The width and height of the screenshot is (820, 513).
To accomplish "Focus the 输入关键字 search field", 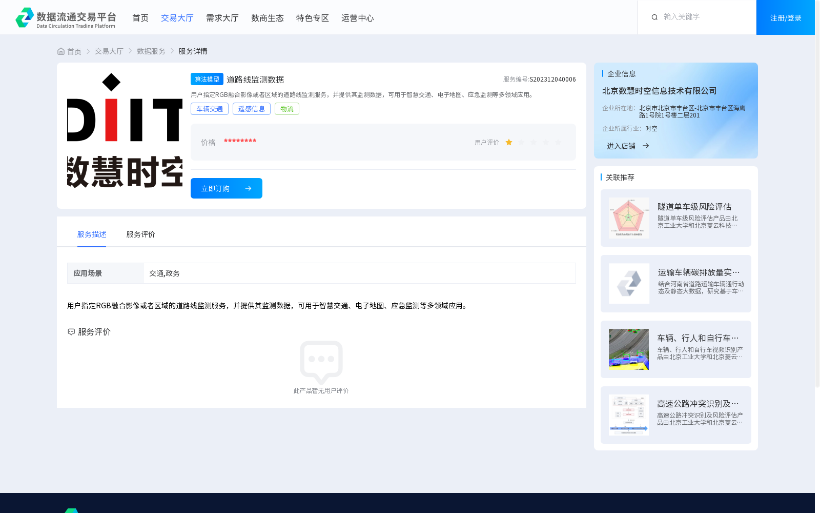I will click(x=697, y=17).
